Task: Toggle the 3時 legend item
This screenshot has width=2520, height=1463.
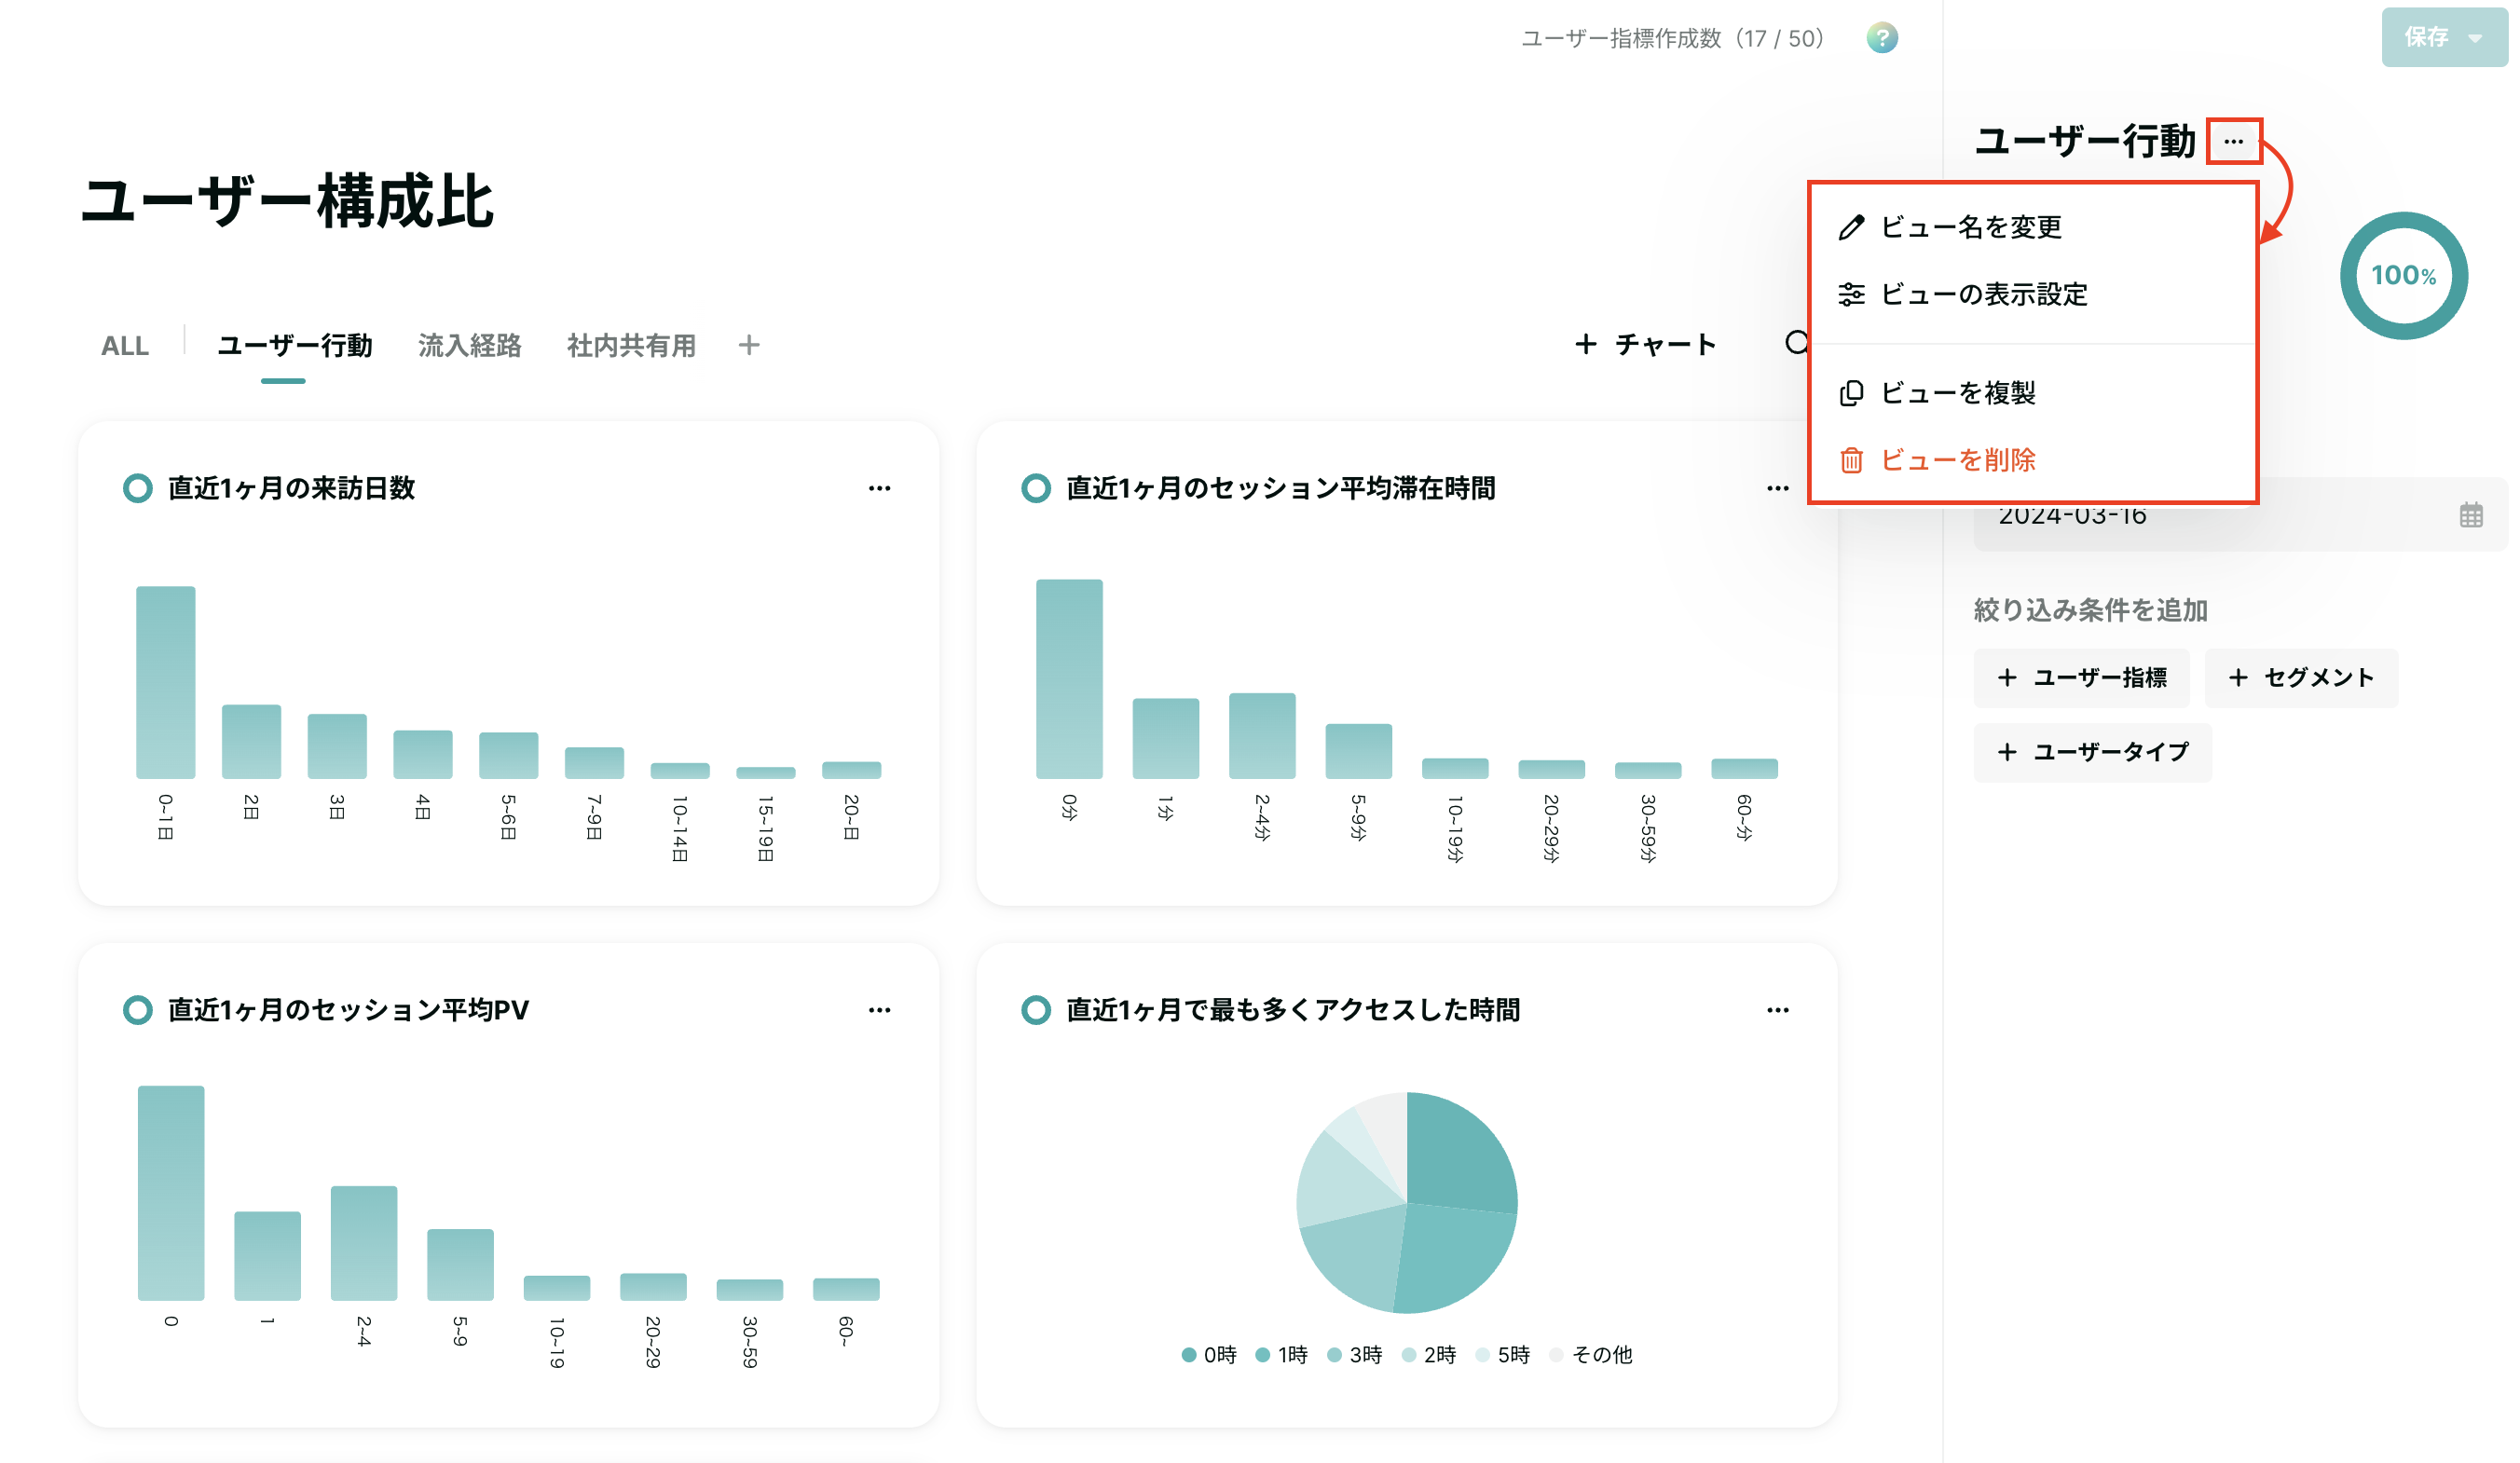Action: click(1354, 1355)
